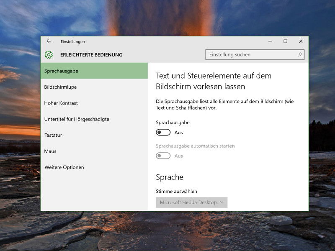Click the 'Text und Steuerelemente' heading

pyautogui.click(x=214, y=81)
